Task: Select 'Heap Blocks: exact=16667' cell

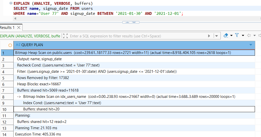Action: coord(134,84)
